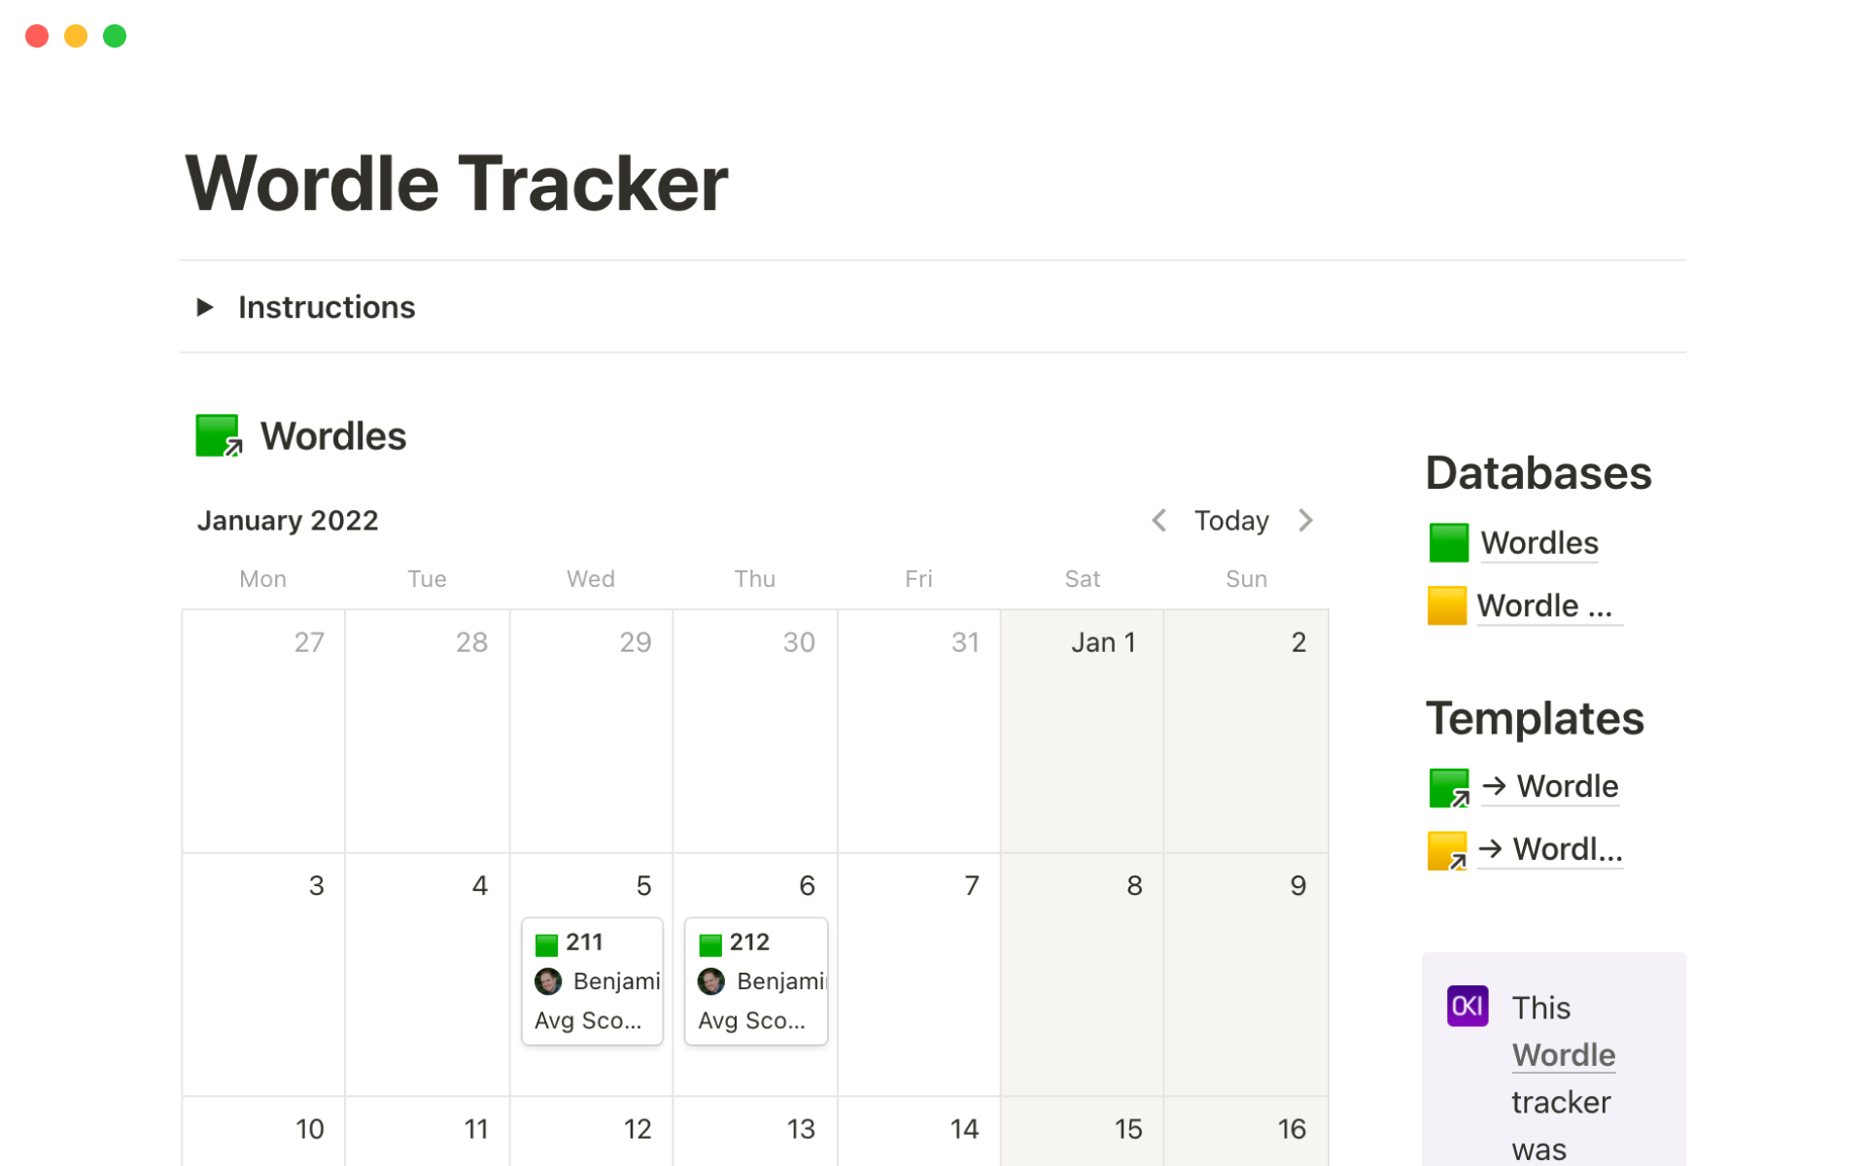Jump to Today in the calendar
The width and height of the screenshot is (1866, 1166).
[x=1231, y=521]
